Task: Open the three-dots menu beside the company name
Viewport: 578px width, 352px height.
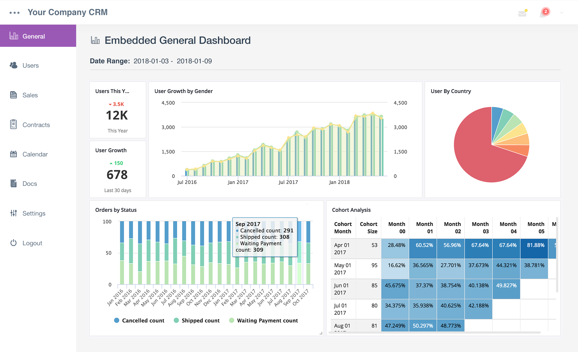Action: (x=14, y=13)
